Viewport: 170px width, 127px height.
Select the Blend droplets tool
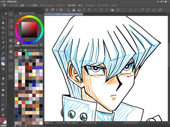click(x=3, y=84)
